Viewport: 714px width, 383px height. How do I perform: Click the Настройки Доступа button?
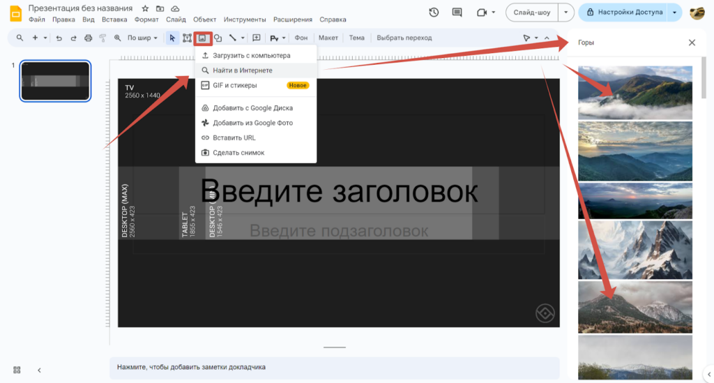pyautogui.click(x=624, y=13)
